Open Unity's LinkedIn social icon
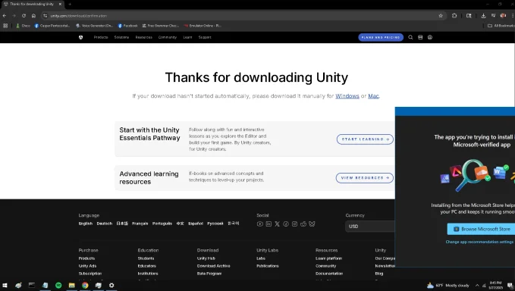Screen dimensions: 515x291 (268, 224)
